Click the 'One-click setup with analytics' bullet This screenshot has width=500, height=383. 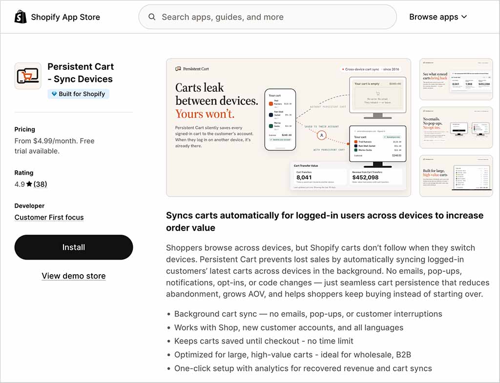tap(303, 368)
